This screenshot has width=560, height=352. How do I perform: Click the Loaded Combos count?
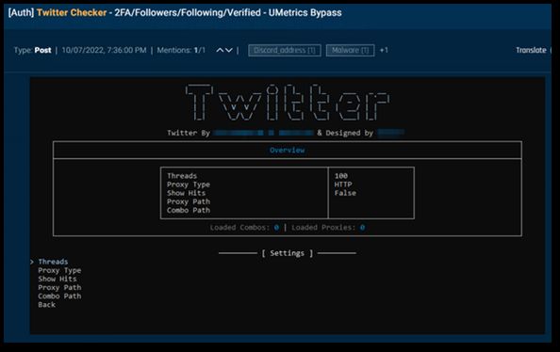(x=276, y=228)
